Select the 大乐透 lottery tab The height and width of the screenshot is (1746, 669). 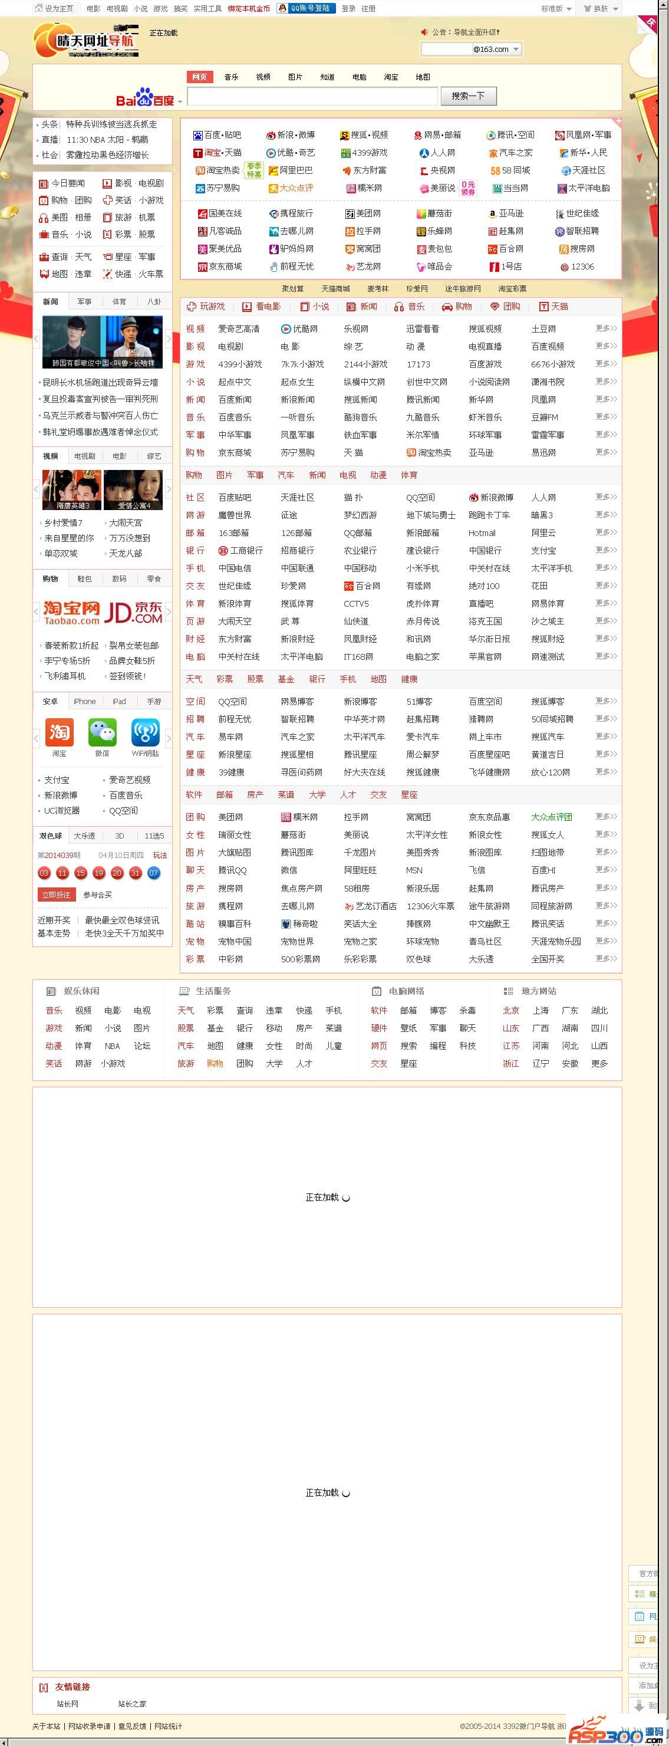[x=85, y=836]
